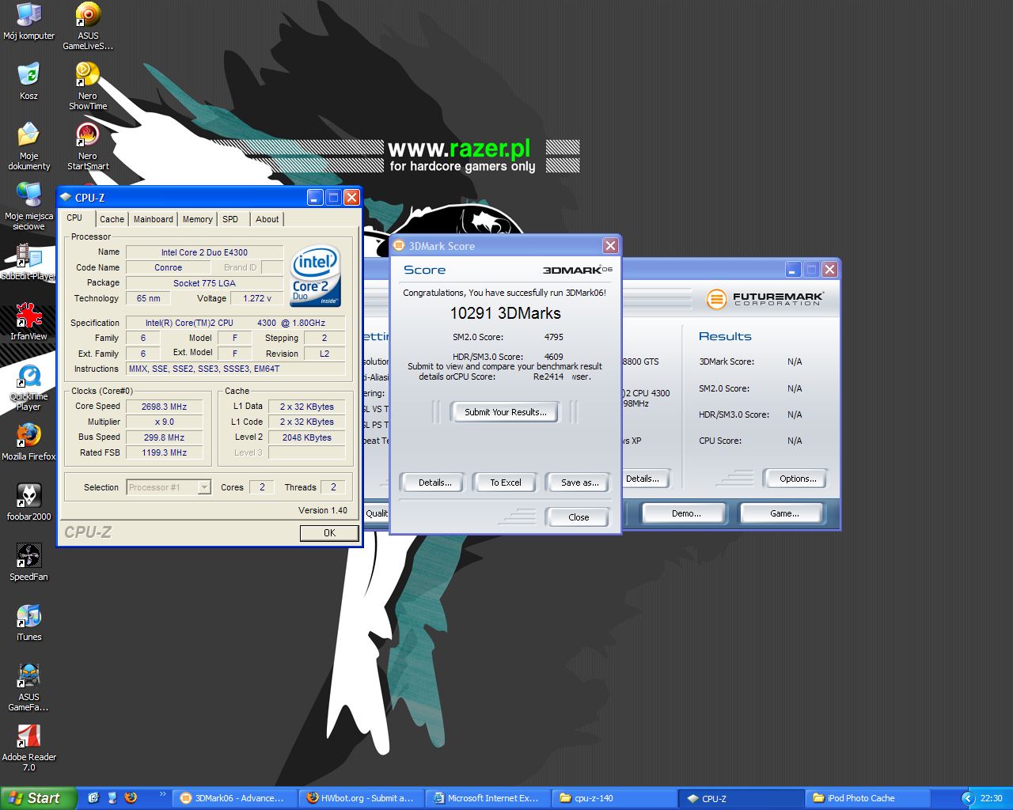1013x810 pixels.
Task: Switch to CPU-Z taskbar item
Action: pyautogui.click(x=742, y=798)
